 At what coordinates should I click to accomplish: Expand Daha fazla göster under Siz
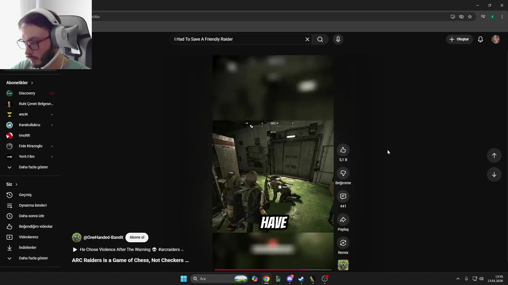31,258
